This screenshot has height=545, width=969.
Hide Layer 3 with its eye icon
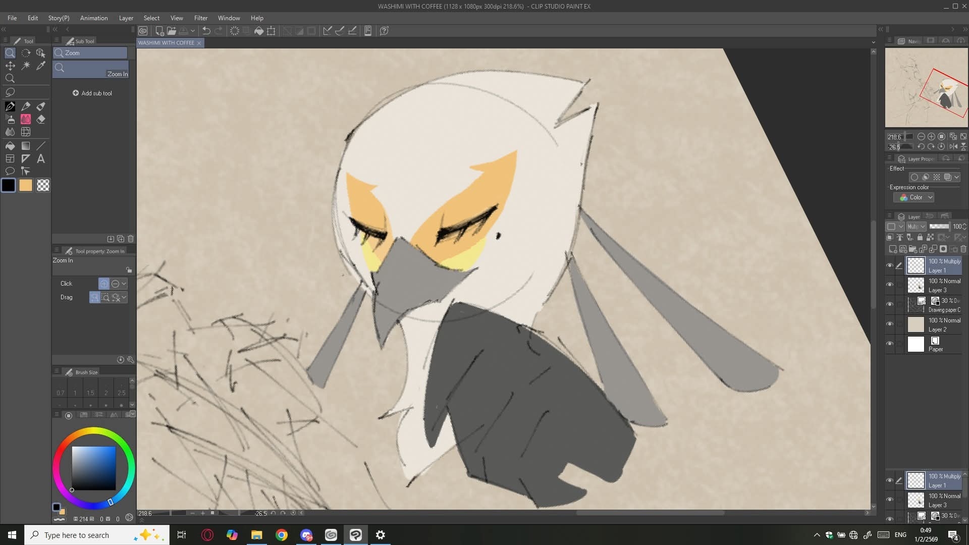pyautogui.click(x=890, y=285)
